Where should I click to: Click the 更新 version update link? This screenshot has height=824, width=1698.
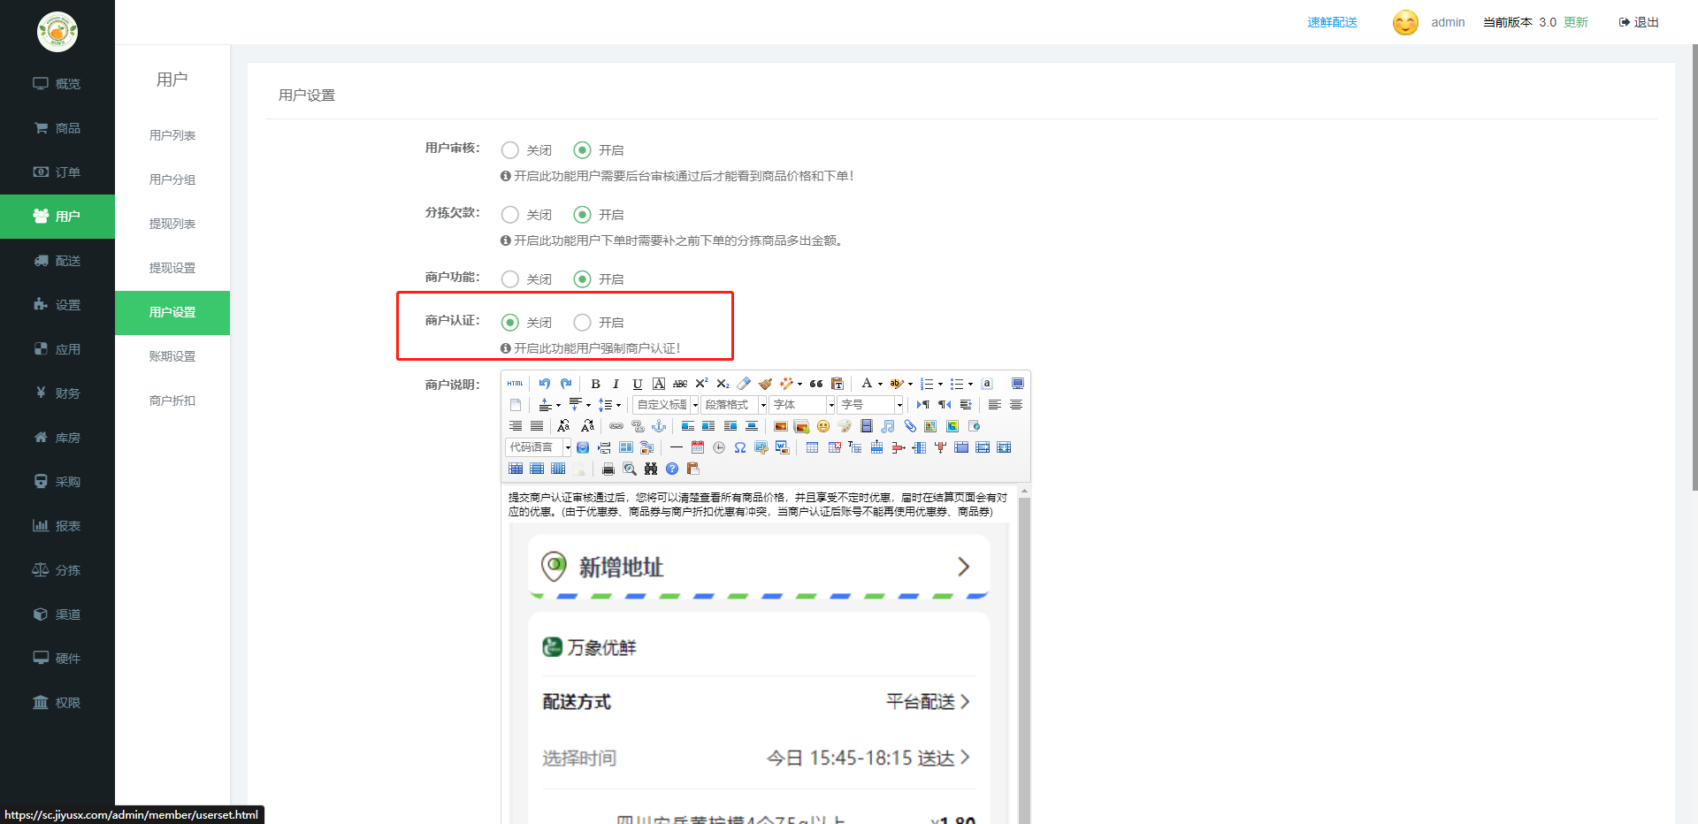pyautogui.click(x=1576, y=22)
